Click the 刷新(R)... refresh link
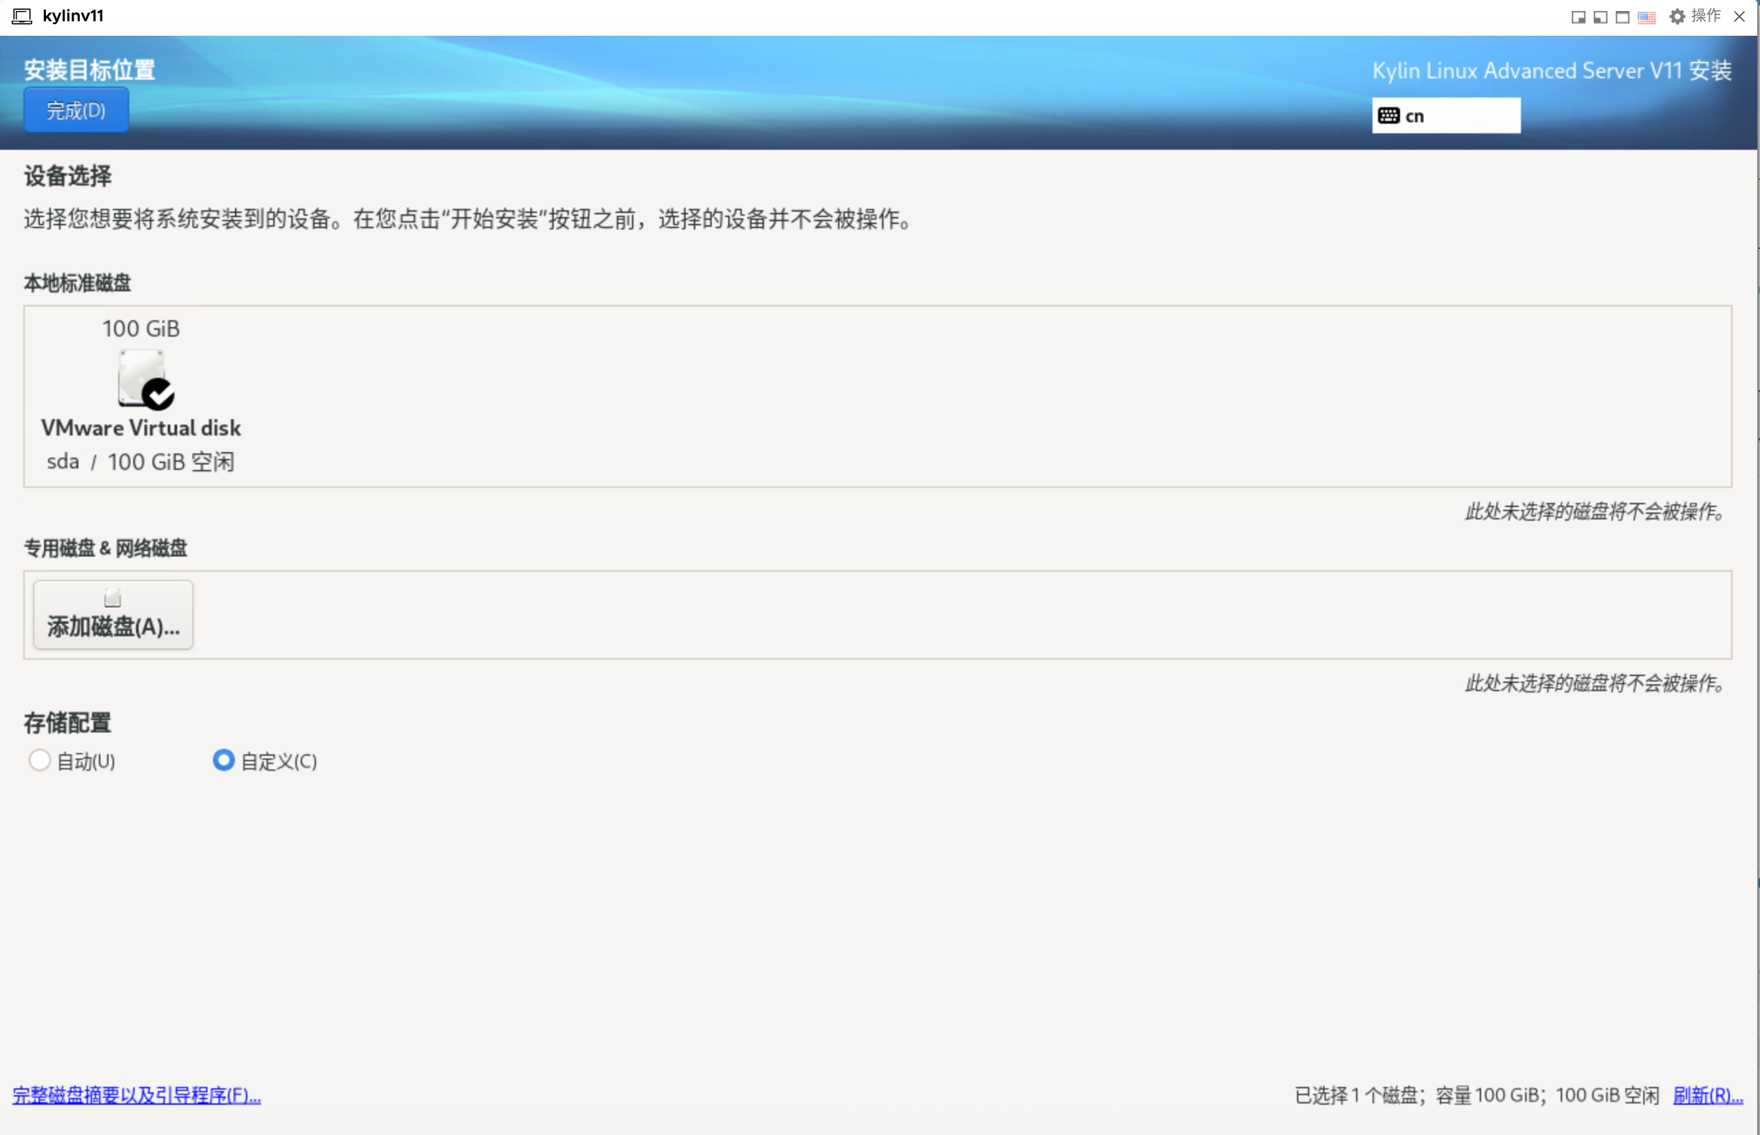The width and height of the screenshot is (1760, 1135). [x=1707, y=1095]
